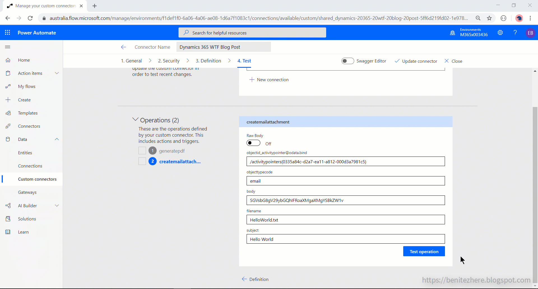Select the Templates sidebar icon
Image resolution: width=538 pixels, height=289 pixels.
point(8,113)
